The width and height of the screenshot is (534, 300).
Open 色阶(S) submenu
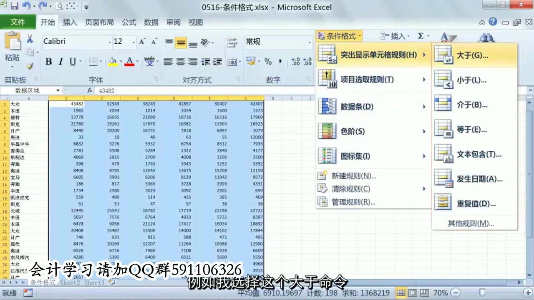pyautogui.click(x=373, y=131)
